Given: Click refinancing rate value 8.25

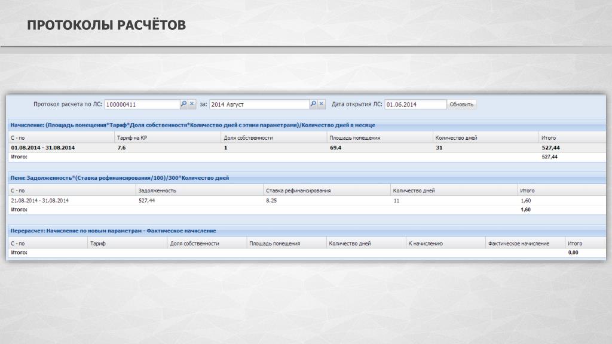Looking at the screenshot, I should (x=271, y=201).
